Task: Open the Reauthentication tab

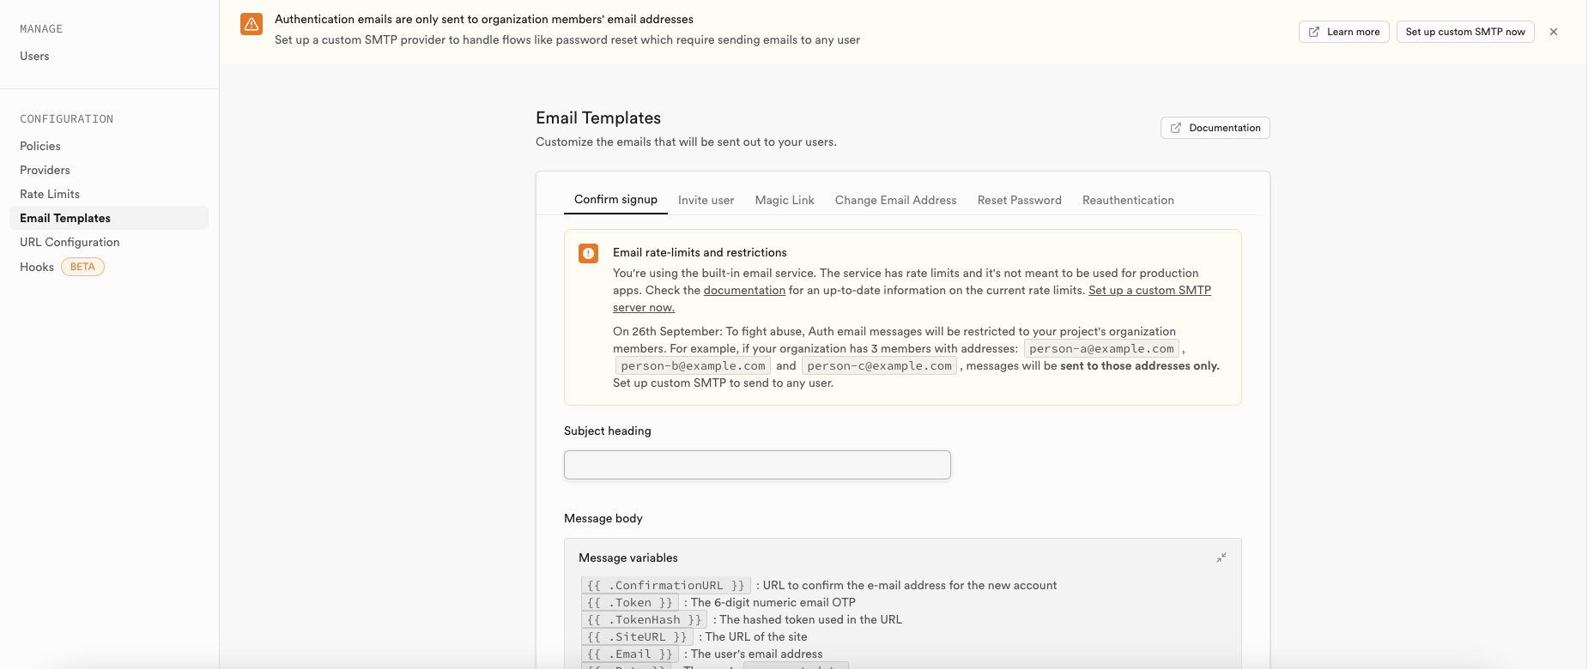Action: [1128, 200]
